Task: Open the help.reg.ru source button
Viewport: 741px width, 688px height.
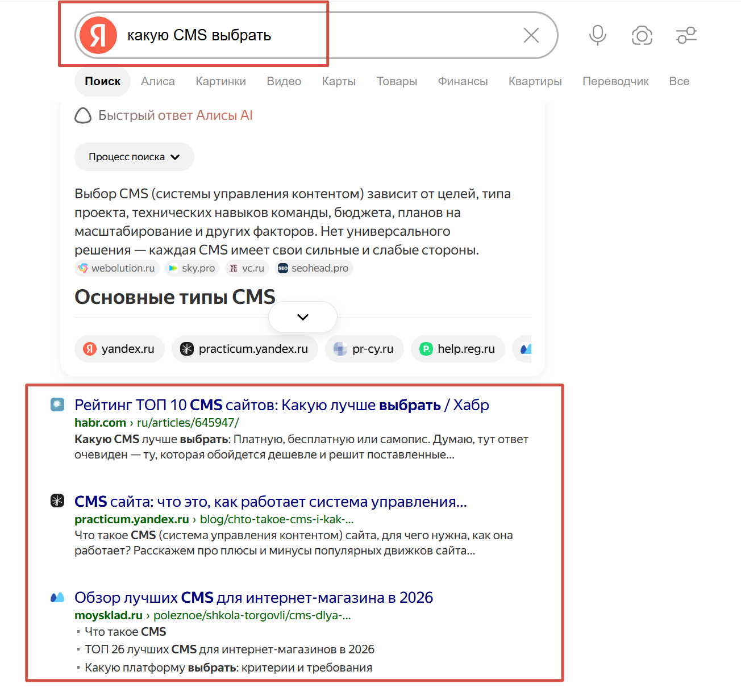Action: point(457,349)
